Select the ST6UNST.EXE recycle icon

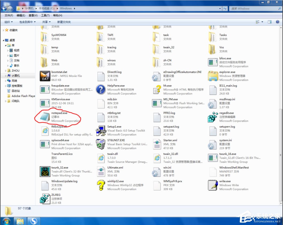[100, 144]
